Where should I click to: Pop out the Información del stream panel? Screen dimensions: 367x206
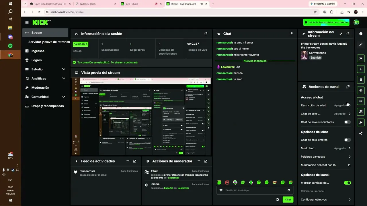(348, 34)
